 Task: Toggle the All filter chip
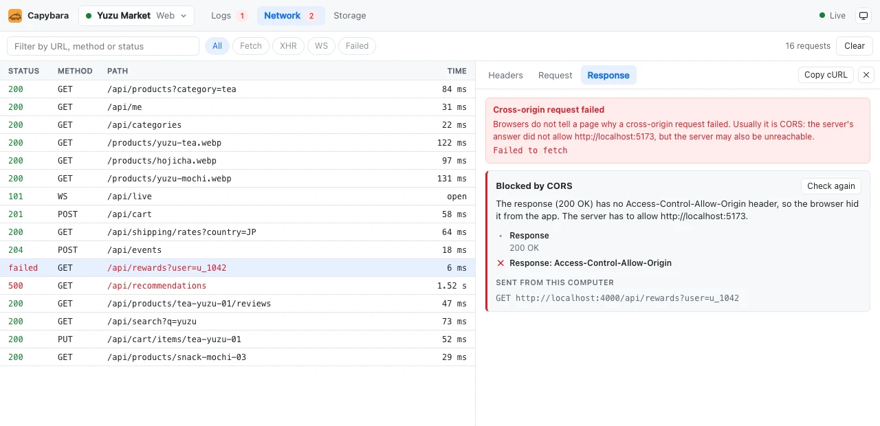click(217, 46)
